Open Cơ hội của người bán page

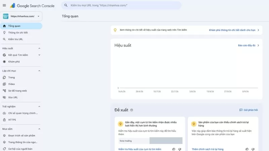(x=21, y=149)
